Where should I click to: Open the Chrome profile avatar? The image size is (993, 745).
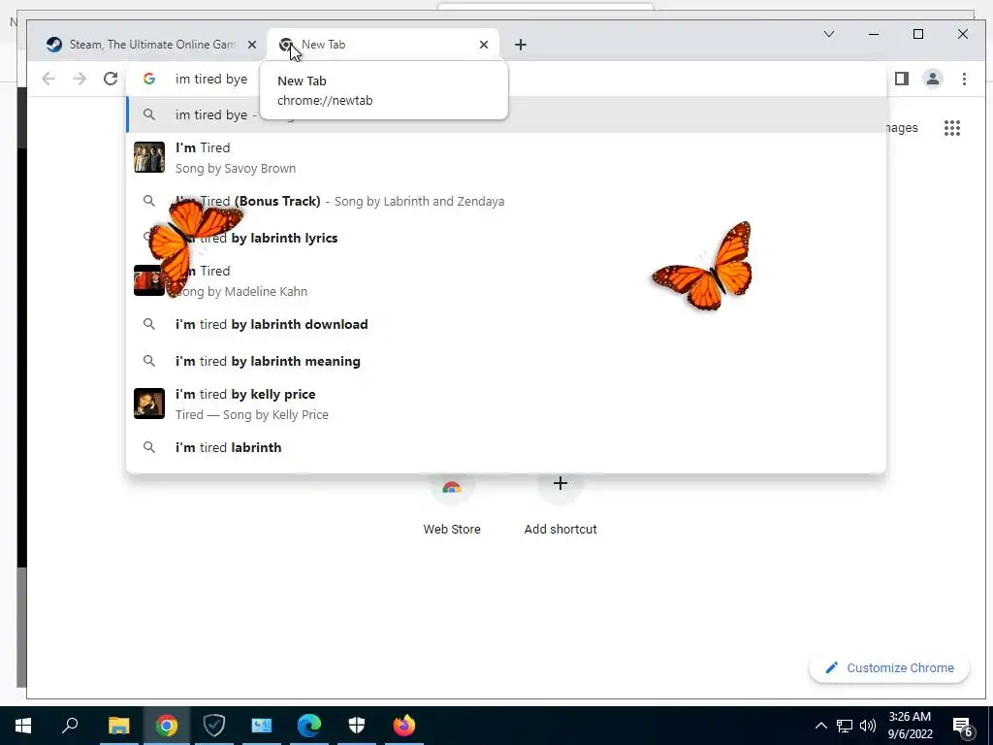pyautogui.click(x=933, y=79)
